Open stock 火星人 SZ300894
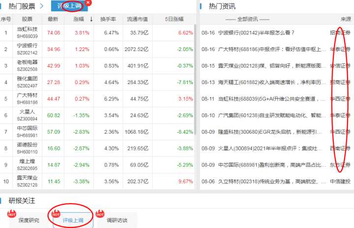 tap(27, 115)
